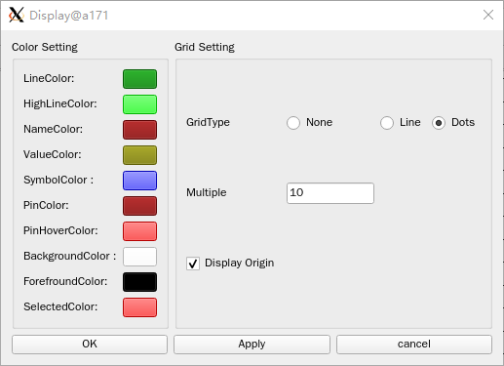Change the white BackgroundColor swatch

point(139,257)
